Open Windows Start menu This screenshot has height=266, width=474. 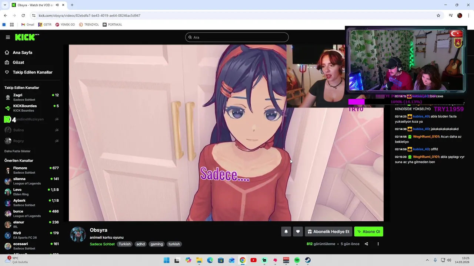point(167,260)
